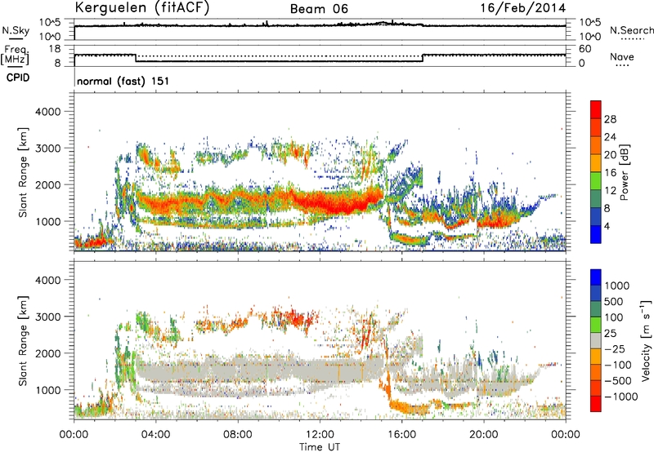Click the '04:00' time tick label
This screenshot has height=452, width=654.
[155, 435]
